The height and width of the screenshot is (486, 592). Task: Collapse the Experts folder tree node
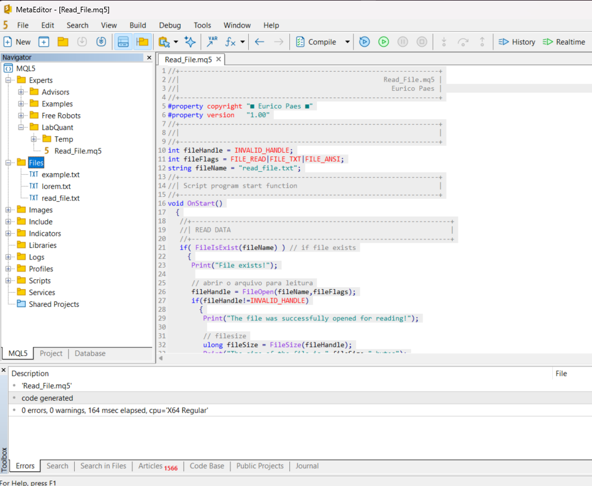pyautogui.click(x=9, y=80)
